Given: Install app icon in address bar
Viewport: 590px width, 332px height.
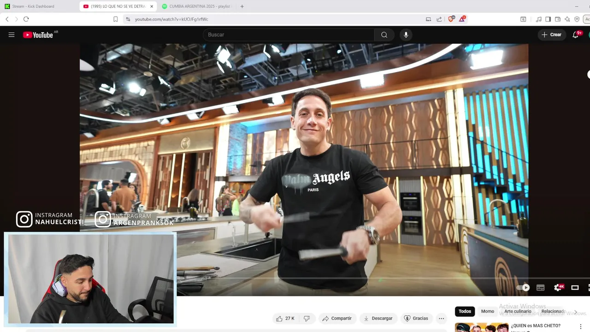Looking at the screenshot, I should [428, 19].
